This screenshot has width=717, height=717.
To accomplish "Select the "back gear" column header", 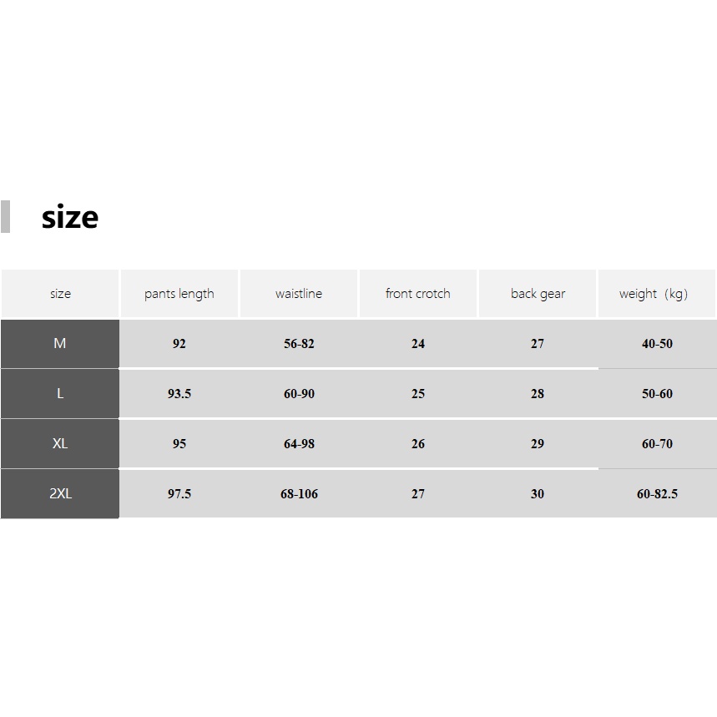I will [x=538, y=294].
